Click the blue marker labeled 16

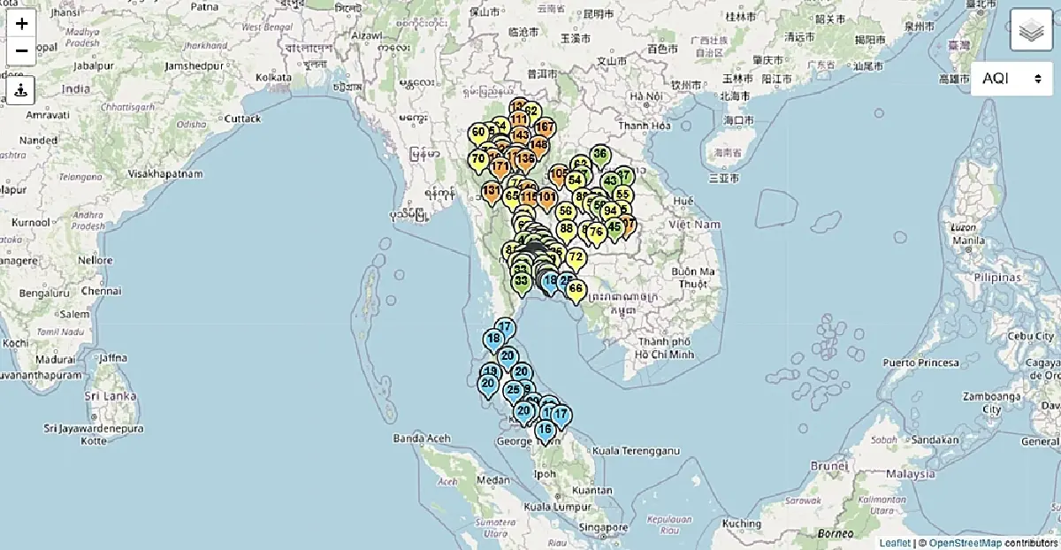545,430
